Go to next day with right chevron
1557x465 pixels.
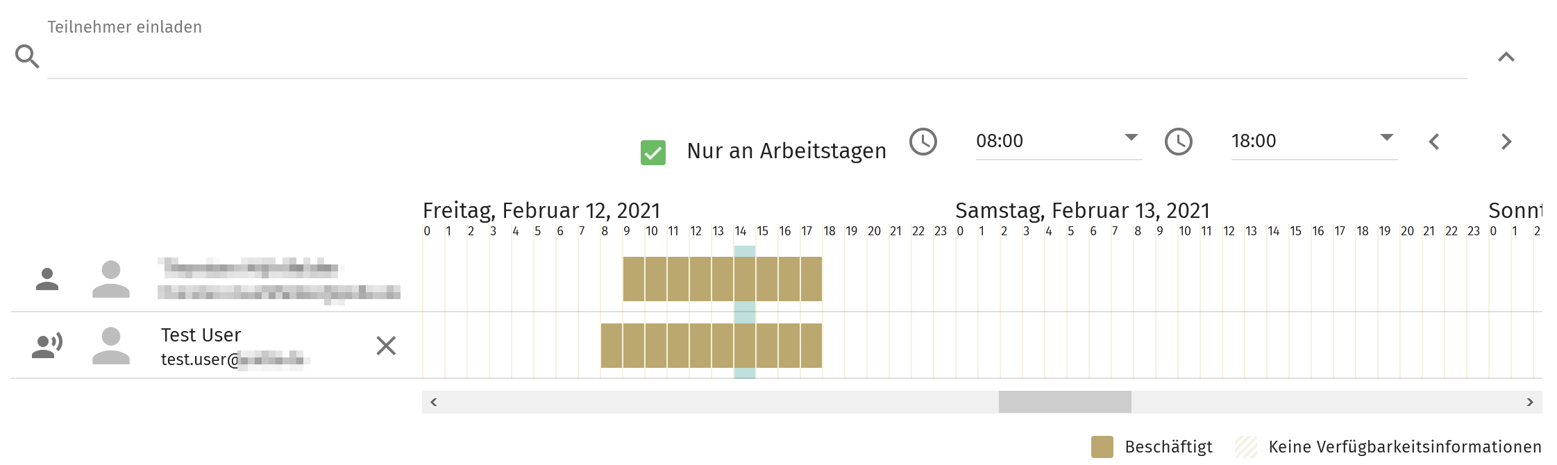pos(1506,142)
